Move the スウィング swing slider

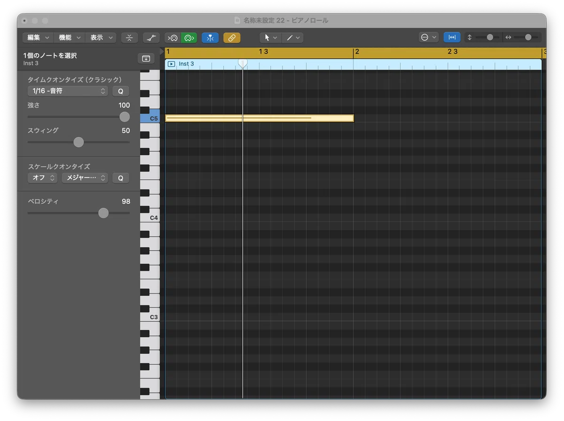click(78, 142)
